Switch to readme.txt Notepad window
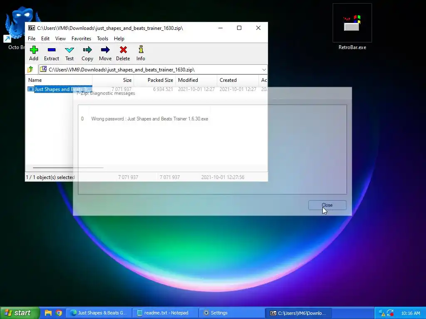The height and width of the screenshot is (319, 426). [x=165, y=313]
